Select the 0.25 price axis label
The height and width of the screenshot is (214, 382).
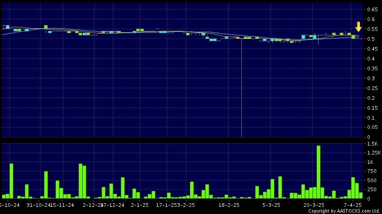point(373,88)
